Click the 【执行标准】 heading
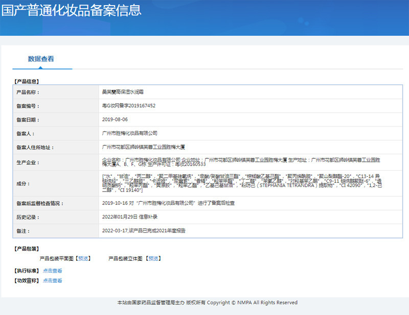Screen dimensions: 409x315 click(x=27, y=271)
